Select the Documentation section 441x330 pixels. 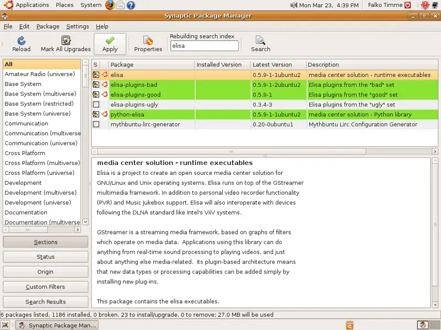42,212
